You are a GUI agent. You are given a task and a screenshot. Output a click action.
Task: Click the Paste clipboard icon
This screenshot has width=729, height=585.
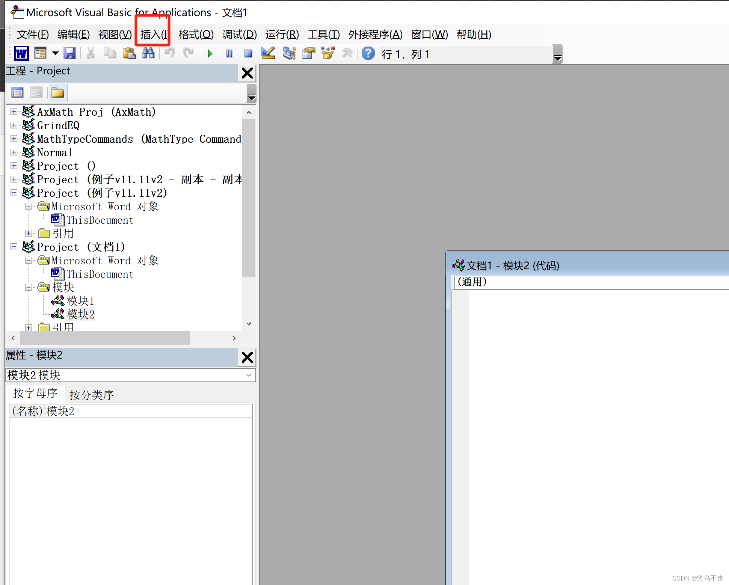click(x=129, y=53)
